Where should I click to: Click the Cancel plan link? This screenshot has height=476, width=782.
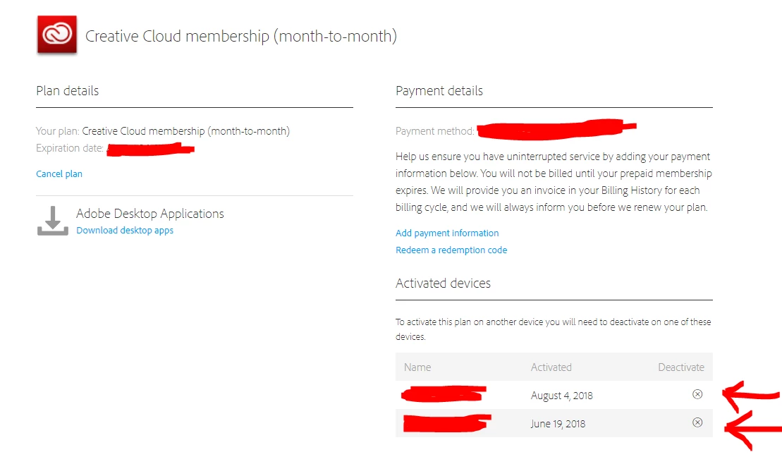[x=59, y=174]
